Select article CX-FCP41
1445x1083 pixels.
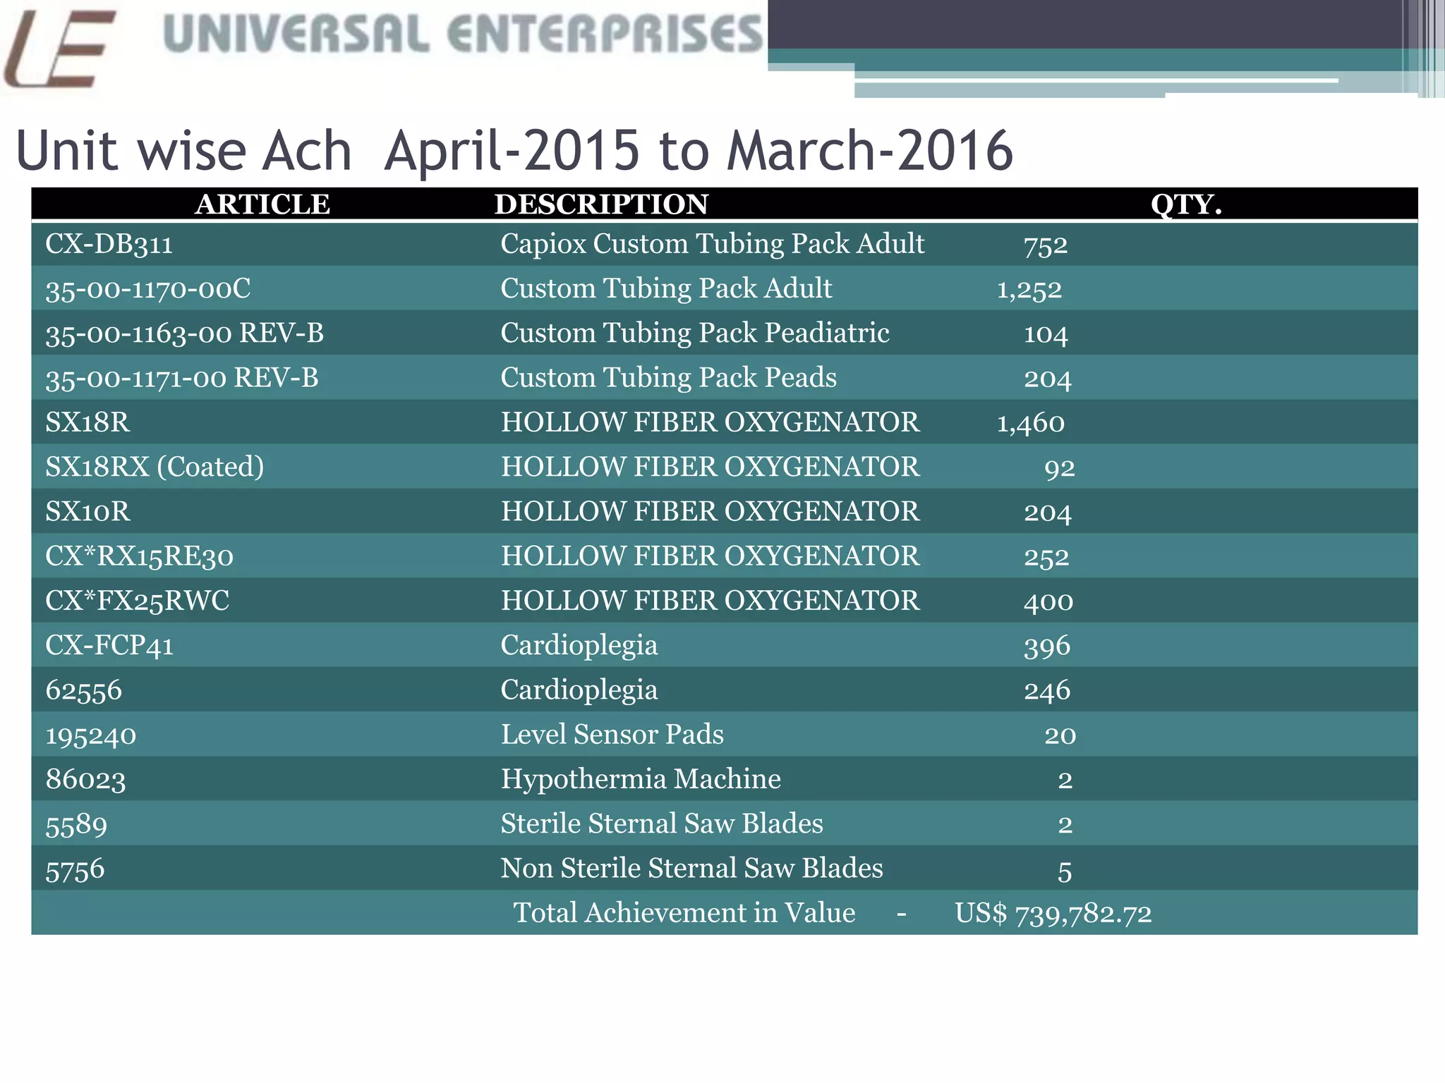click(109, 645)
